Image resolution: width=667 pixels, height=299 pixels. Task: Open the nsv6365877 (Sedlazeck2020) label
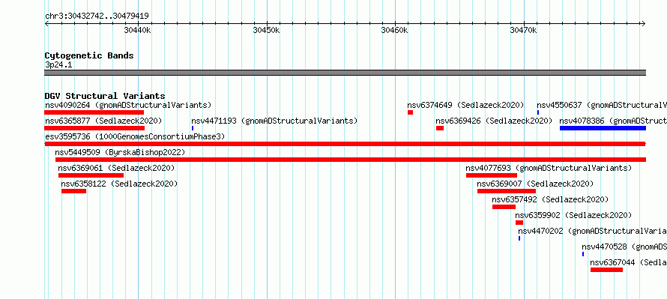(x=103, y=121)
